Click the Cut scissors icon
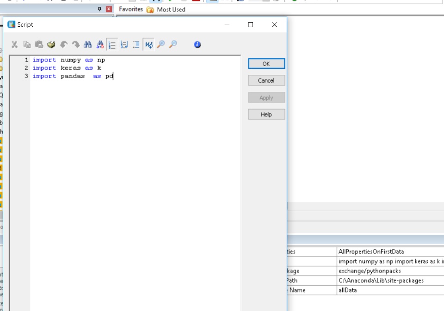Image resolution: width=444 pixels, height=311 pixels. coord(14,44)
